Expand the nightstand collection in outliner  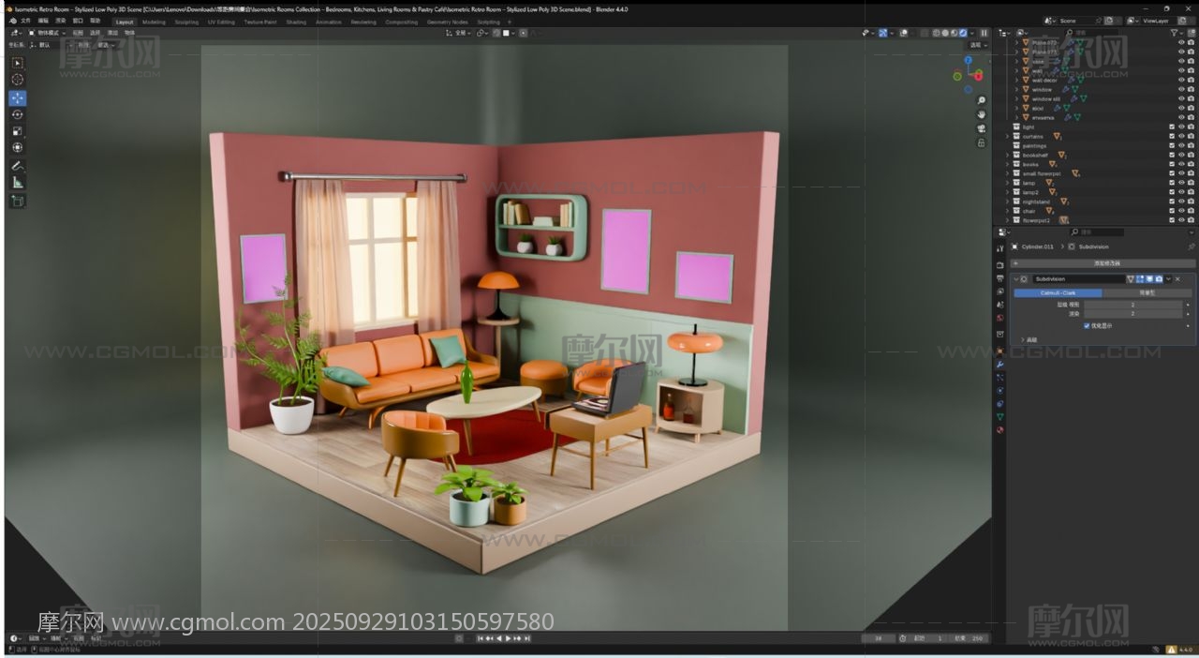pos(1008,202)
